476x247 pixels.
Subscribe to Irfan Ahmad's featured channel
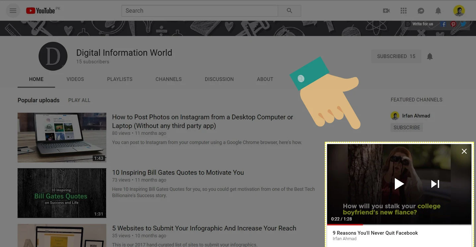click(406, 127)
